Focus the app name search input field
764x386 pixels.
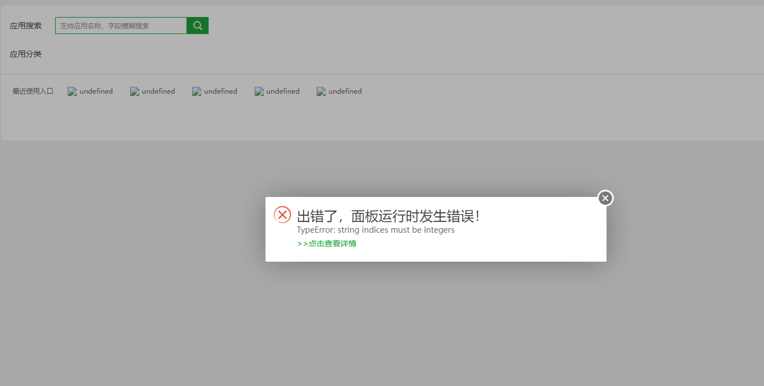(121, 26)
